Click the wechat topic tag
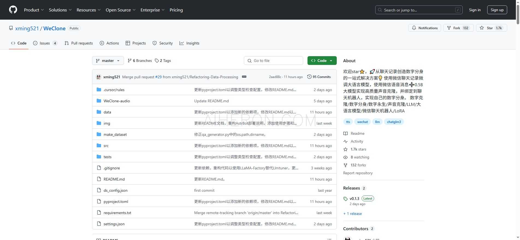 tap(362, 122)
